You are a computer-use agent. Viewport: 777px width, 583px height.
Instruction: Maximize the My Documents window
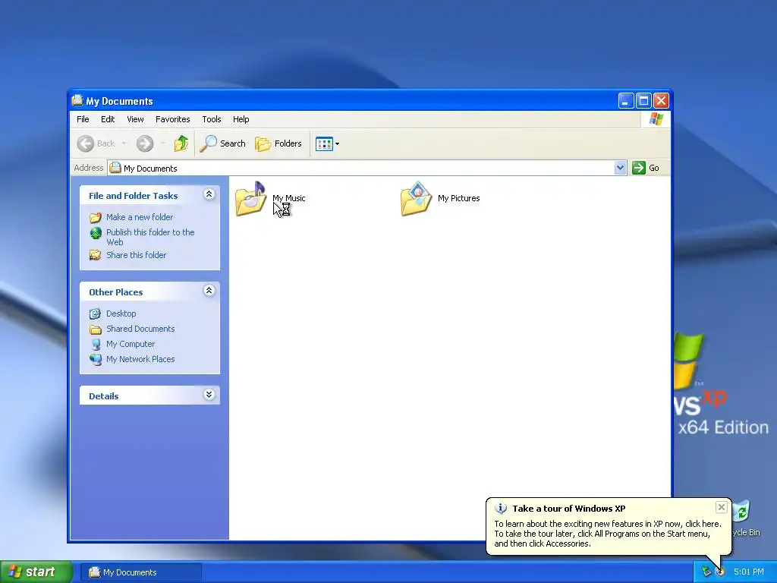pos(643,101)
